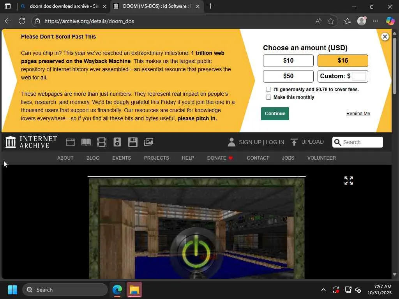Toggle fullscreen for the emulator

pyautogui.click(x=349, y=181)
